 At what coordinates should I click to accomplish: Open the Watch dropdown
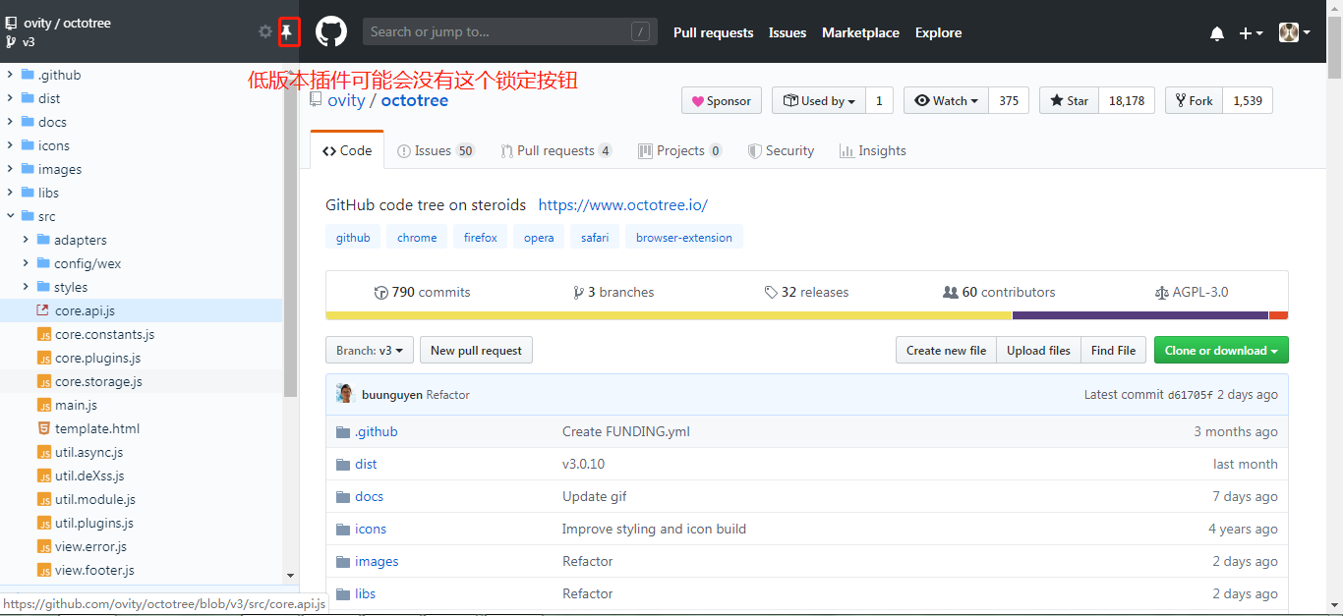(x=946, y=100)
